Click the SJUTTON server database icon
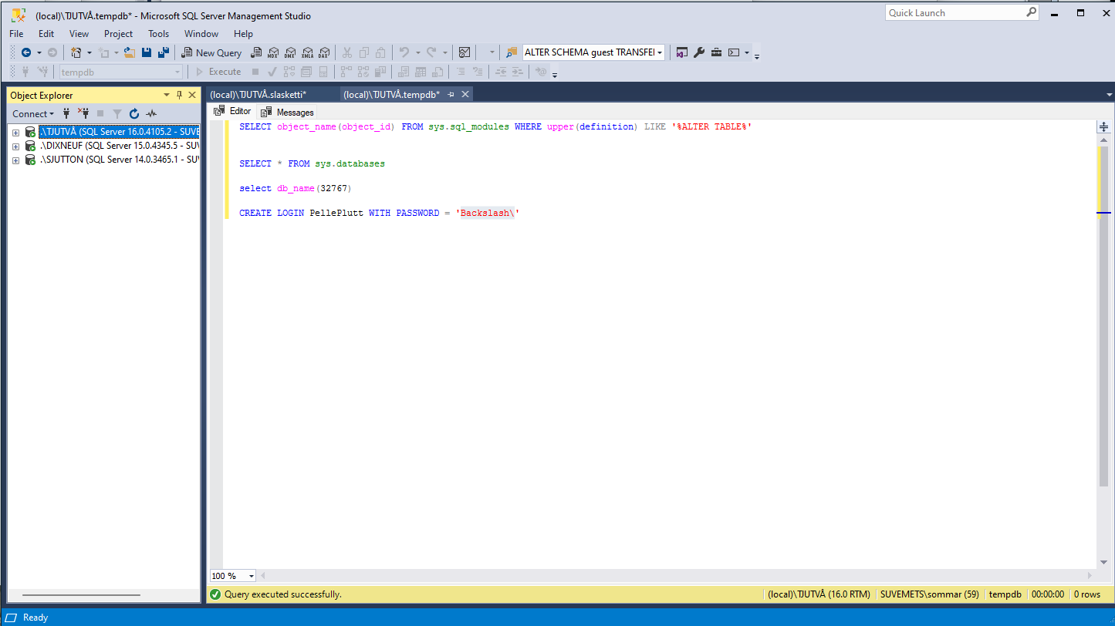 30,160
